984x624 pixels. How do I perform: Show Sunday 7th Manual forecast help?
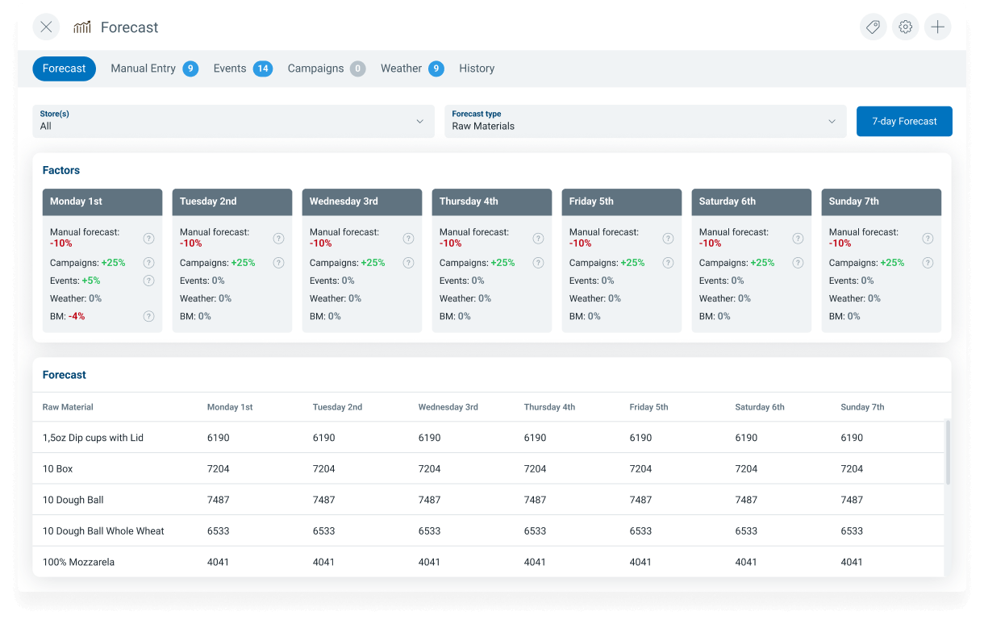(928, 239)
